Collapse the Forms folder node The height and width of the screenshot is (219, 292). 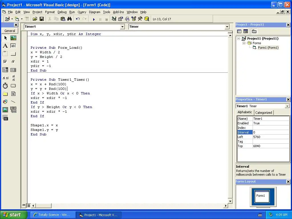[244, 43]
